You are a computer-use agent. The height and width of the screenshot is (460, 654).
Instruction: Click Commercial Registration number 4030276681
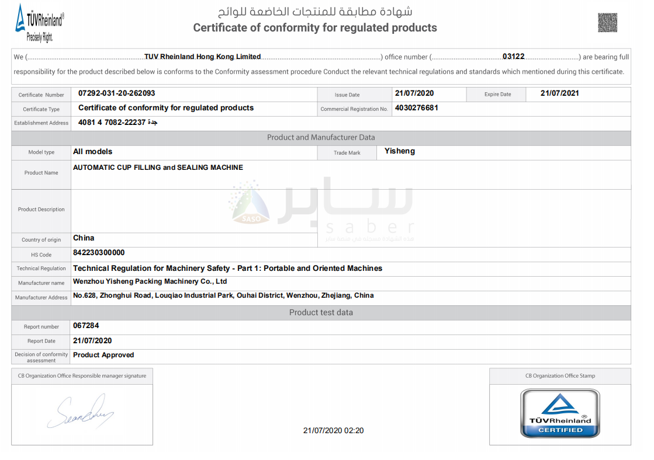click(x=416, y=108)
